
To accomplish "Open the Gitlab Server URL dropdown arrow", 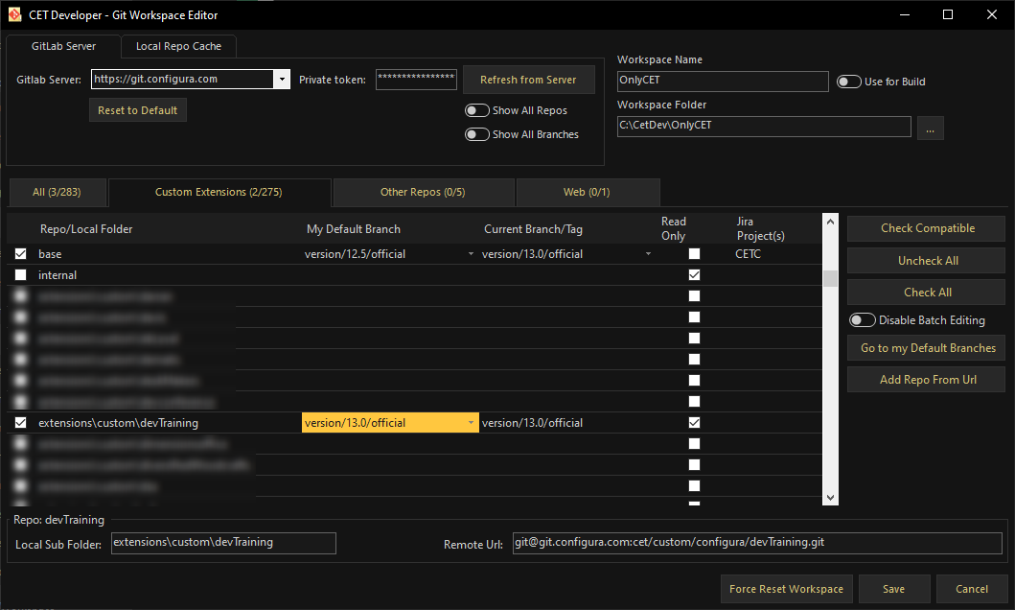I will (282, 79).
